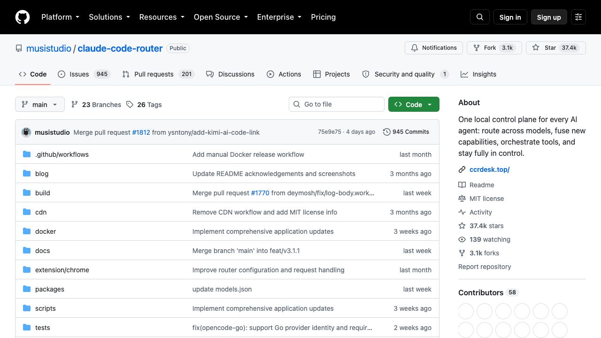601x338 pixels.
Task: Open 'Add manual Docker release workflow' commit message
Action: click(x=248, y=154)
